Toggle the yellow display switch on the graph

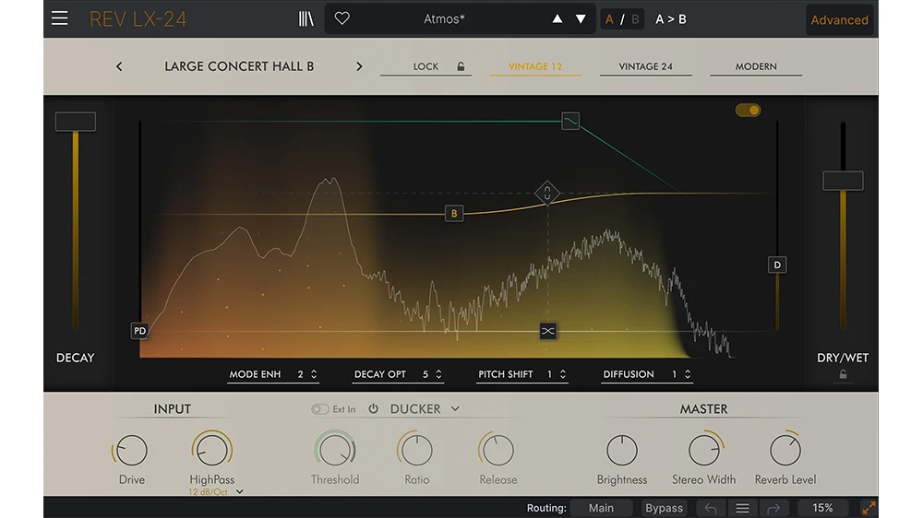(748, 111)
